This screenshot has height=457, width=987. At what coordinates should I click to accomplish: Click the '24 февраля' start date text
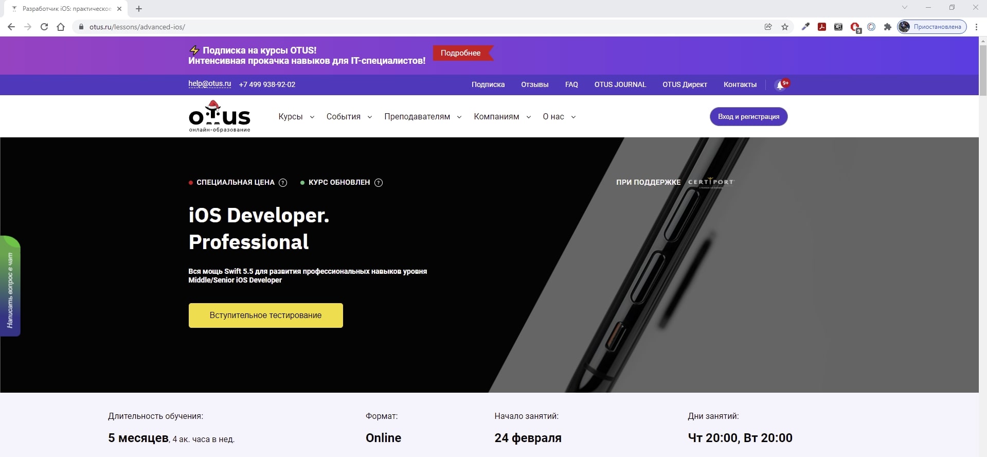(528, 438)
